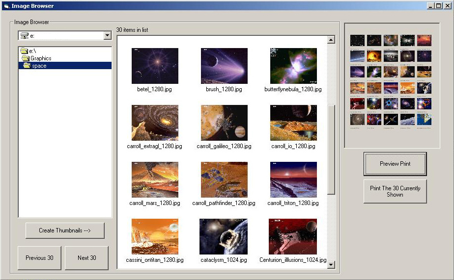This screenshot has height=280, width=454.
Task: Click the print preview contact sheet
Action: [x=392, y=85]
